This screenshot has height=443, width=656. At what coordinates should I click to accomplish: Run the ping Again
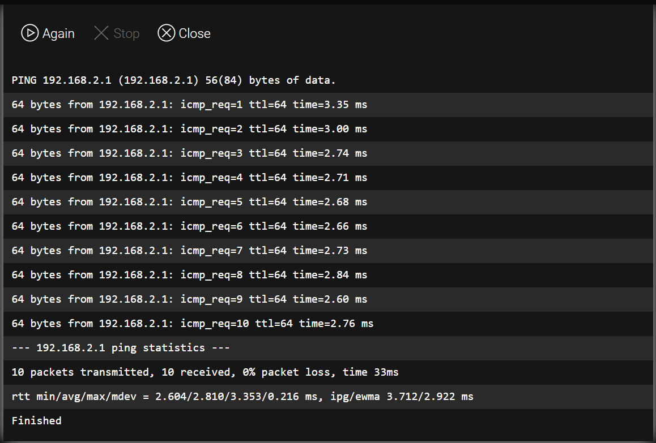coord(48,33)
